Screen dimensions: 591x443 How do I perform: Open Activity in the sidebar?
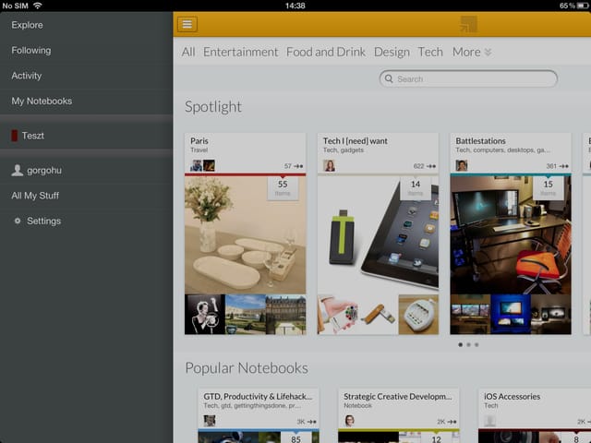[x=86, y=76]
